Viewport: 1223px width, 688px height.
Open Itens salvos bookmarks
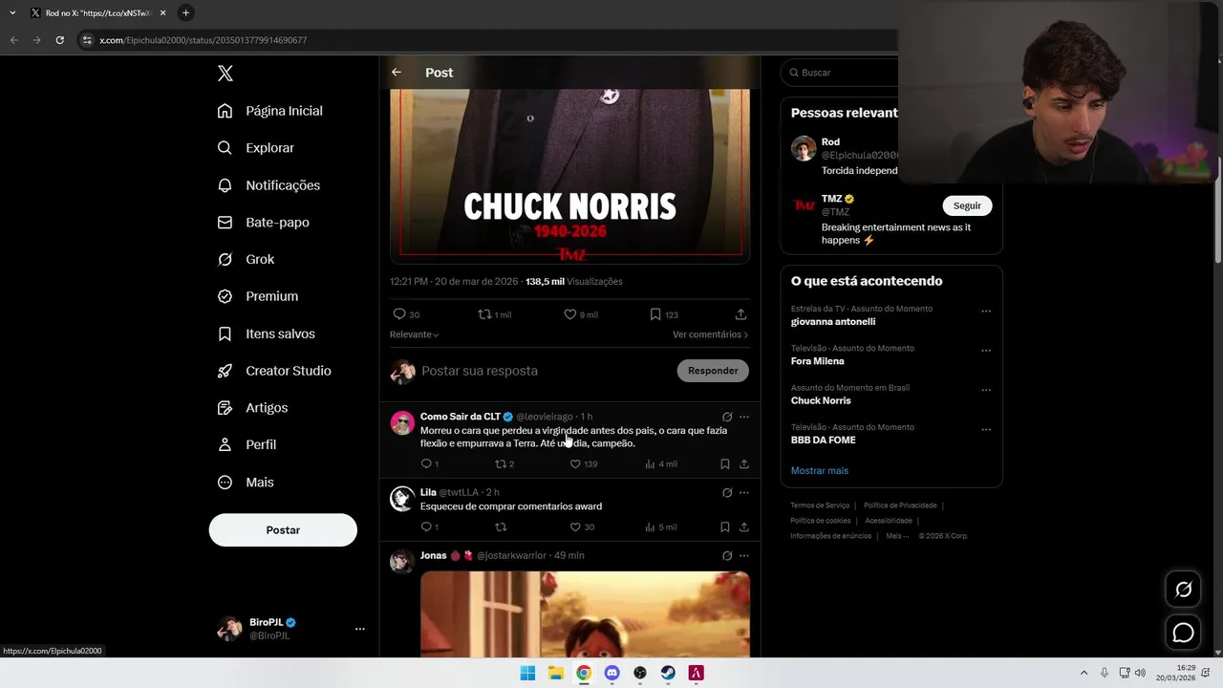pyautogui.click(x=267, y=333)
